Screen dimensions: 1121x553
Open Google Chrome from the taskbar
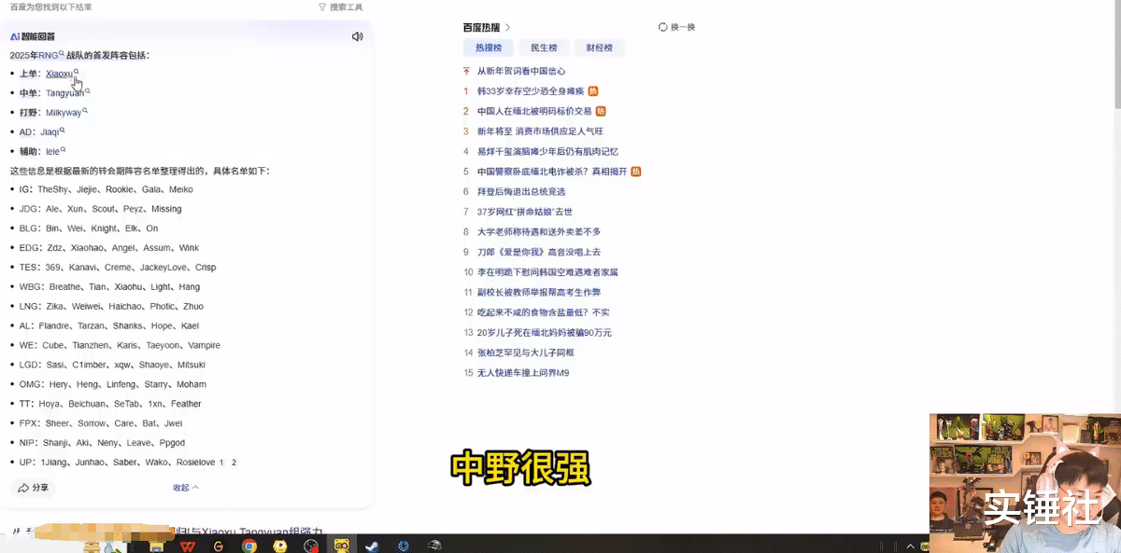249,546
